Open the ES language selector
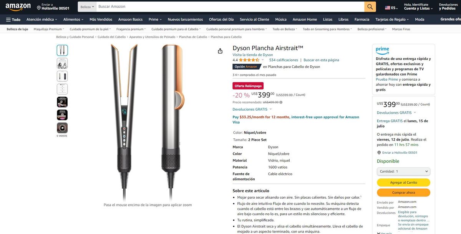The image size is (461, 234). pos(392,8)
